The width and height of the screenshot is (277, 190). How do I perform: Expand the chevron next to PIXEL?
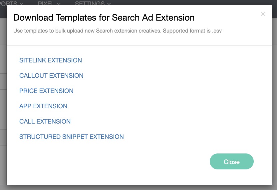tap(59, 4)
